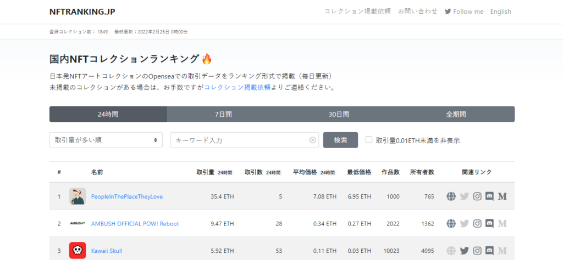Open website link for PeopleInThePlaceTheyLove

click(451, 196)
